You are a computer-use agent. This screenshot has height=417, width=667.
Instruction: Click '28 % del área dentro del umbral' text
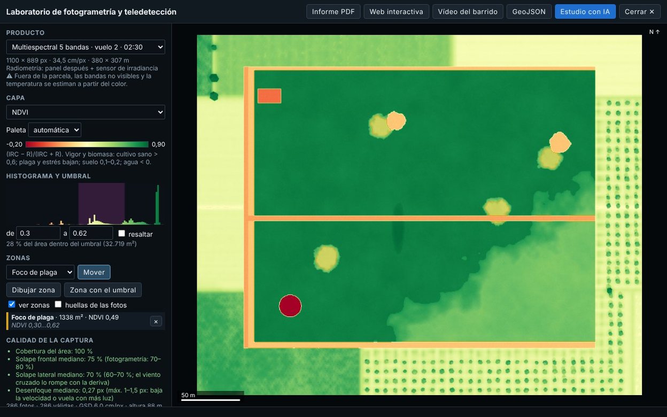tap(72, 244)
